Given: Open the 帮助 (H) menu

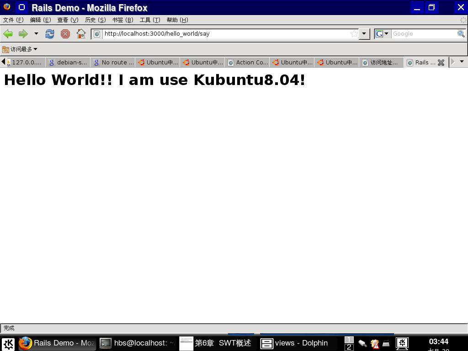Looking at the screenshot, I should click(177, 20).
